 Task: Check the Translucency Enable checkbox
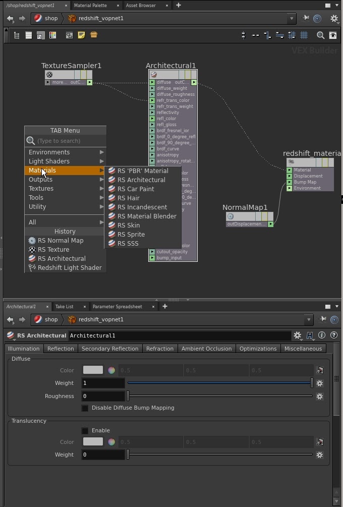(x=85, y=431)
